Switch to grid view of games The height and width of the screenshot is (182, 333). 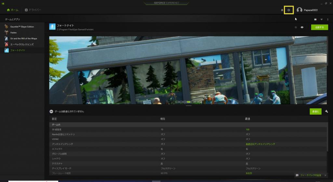tap(315, 20)
